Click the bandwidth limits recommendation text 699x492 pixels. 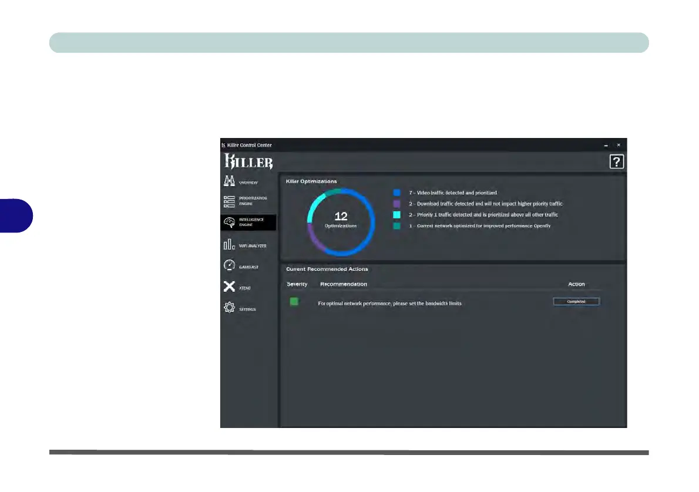coord(389,304)
